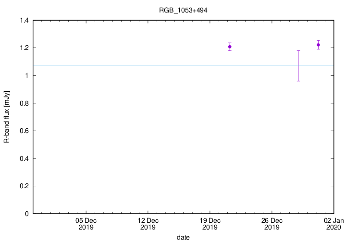Click the 12 Dec 2019 date label

coord(148,224)
